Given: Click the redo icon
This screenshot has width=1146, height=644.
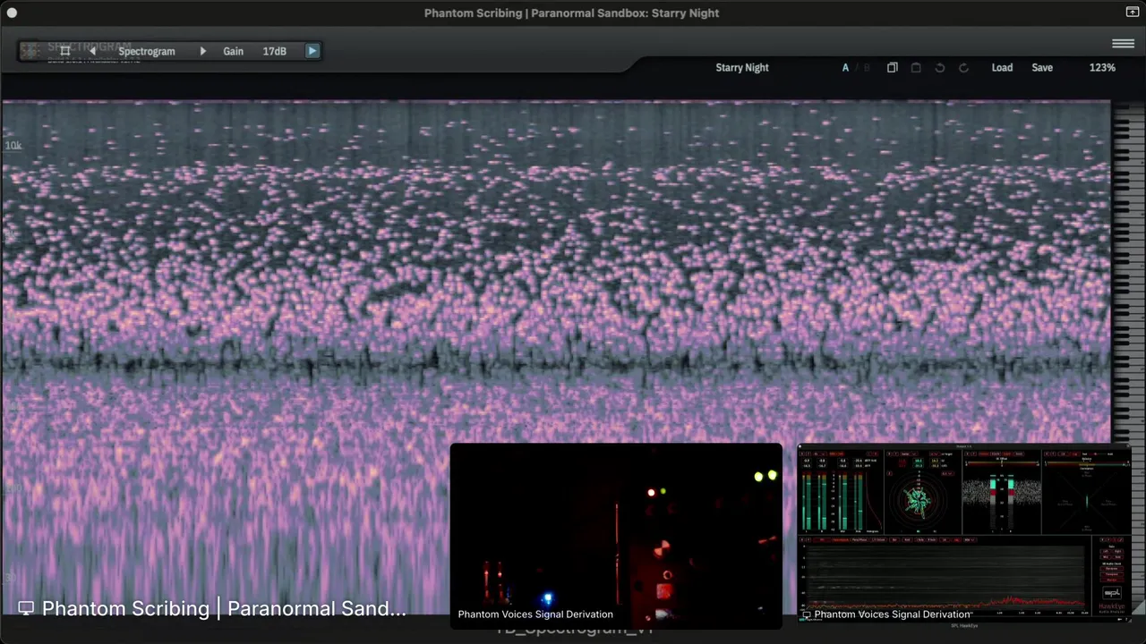Looking at the screenshot, I should coord(963,67).
